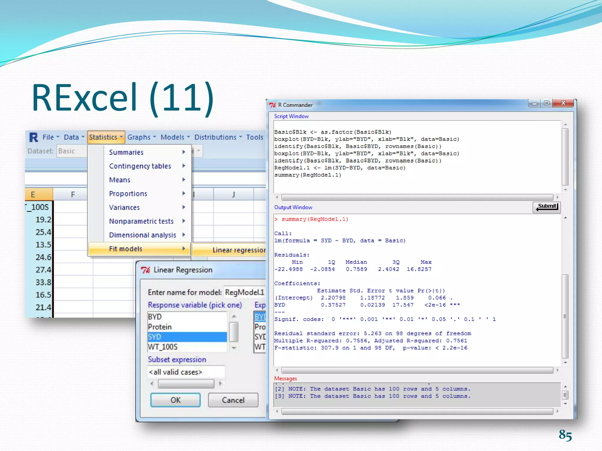Click Cancel in Linear Regression dialog
The width and height of the screenshot is (602, 451).
click(233, 400)
